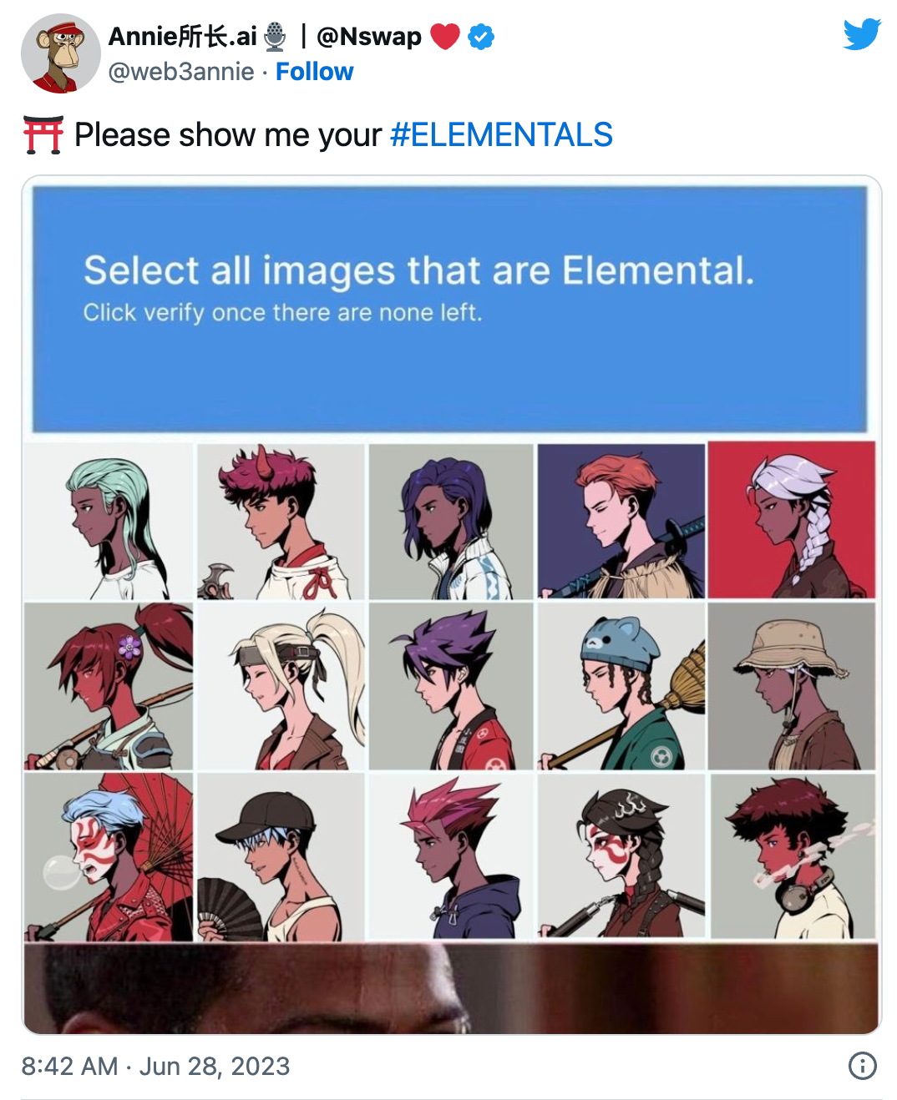
Task: Click the blue Select all images banner
Action: [x=450, y=310]
